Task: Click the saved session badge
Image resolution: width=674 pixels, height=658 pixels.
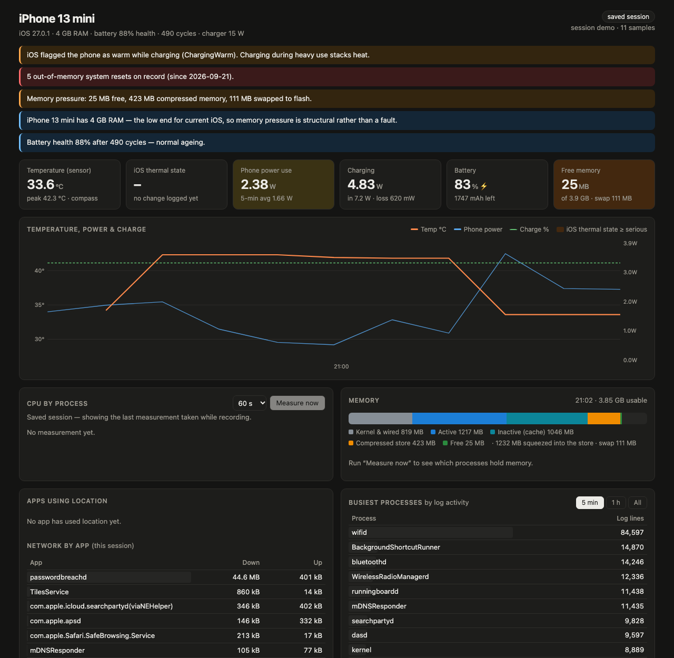Action: point(628,17)
